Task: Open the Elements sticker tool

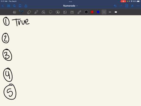Action: coord(58,12)
